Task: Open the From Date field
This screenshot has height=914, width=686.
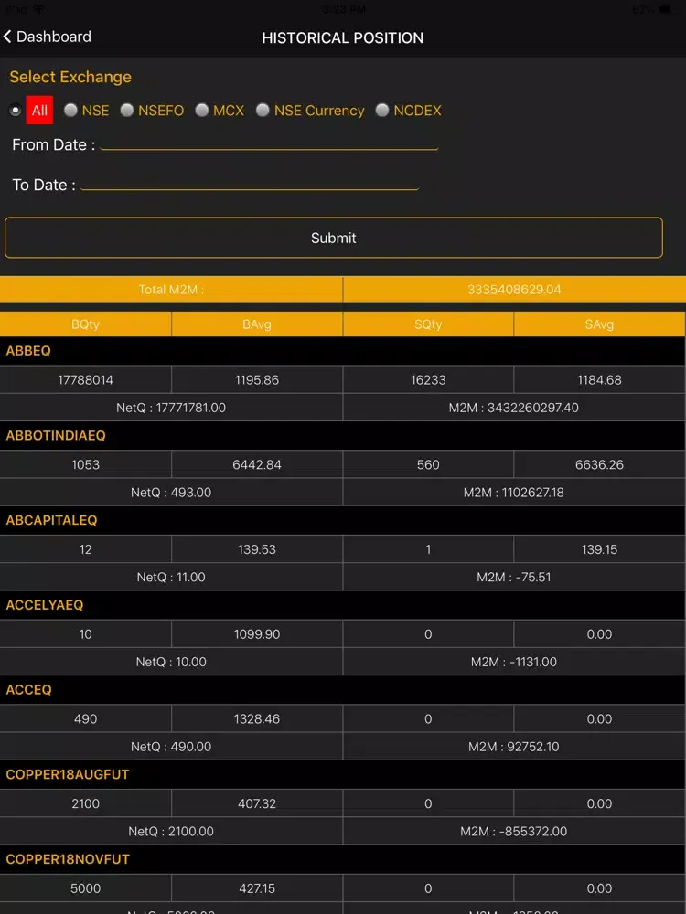Action: tap(269, 144)
